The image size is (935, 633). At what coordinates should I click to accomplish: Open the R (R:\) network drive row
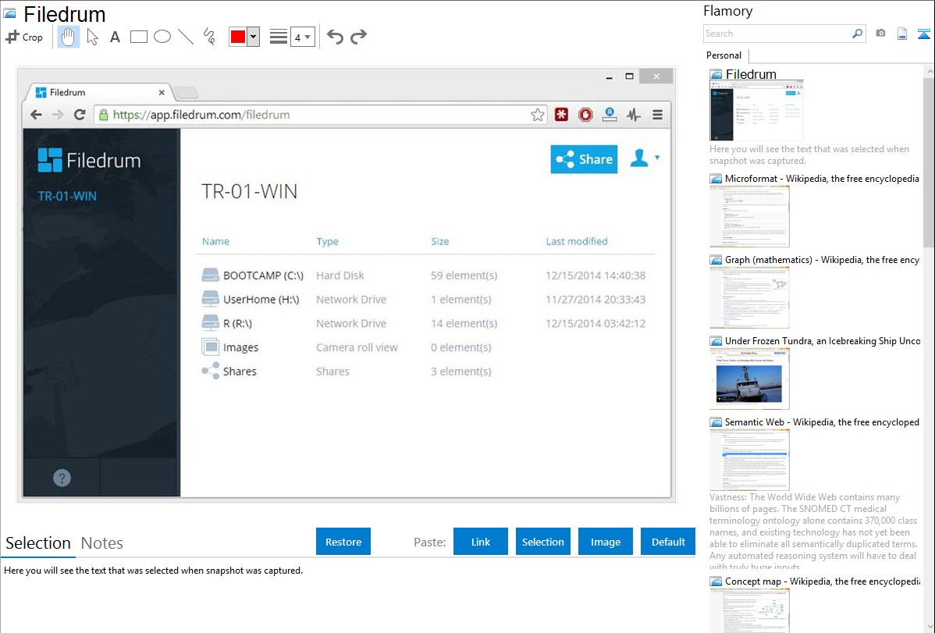tap(425, 323)
